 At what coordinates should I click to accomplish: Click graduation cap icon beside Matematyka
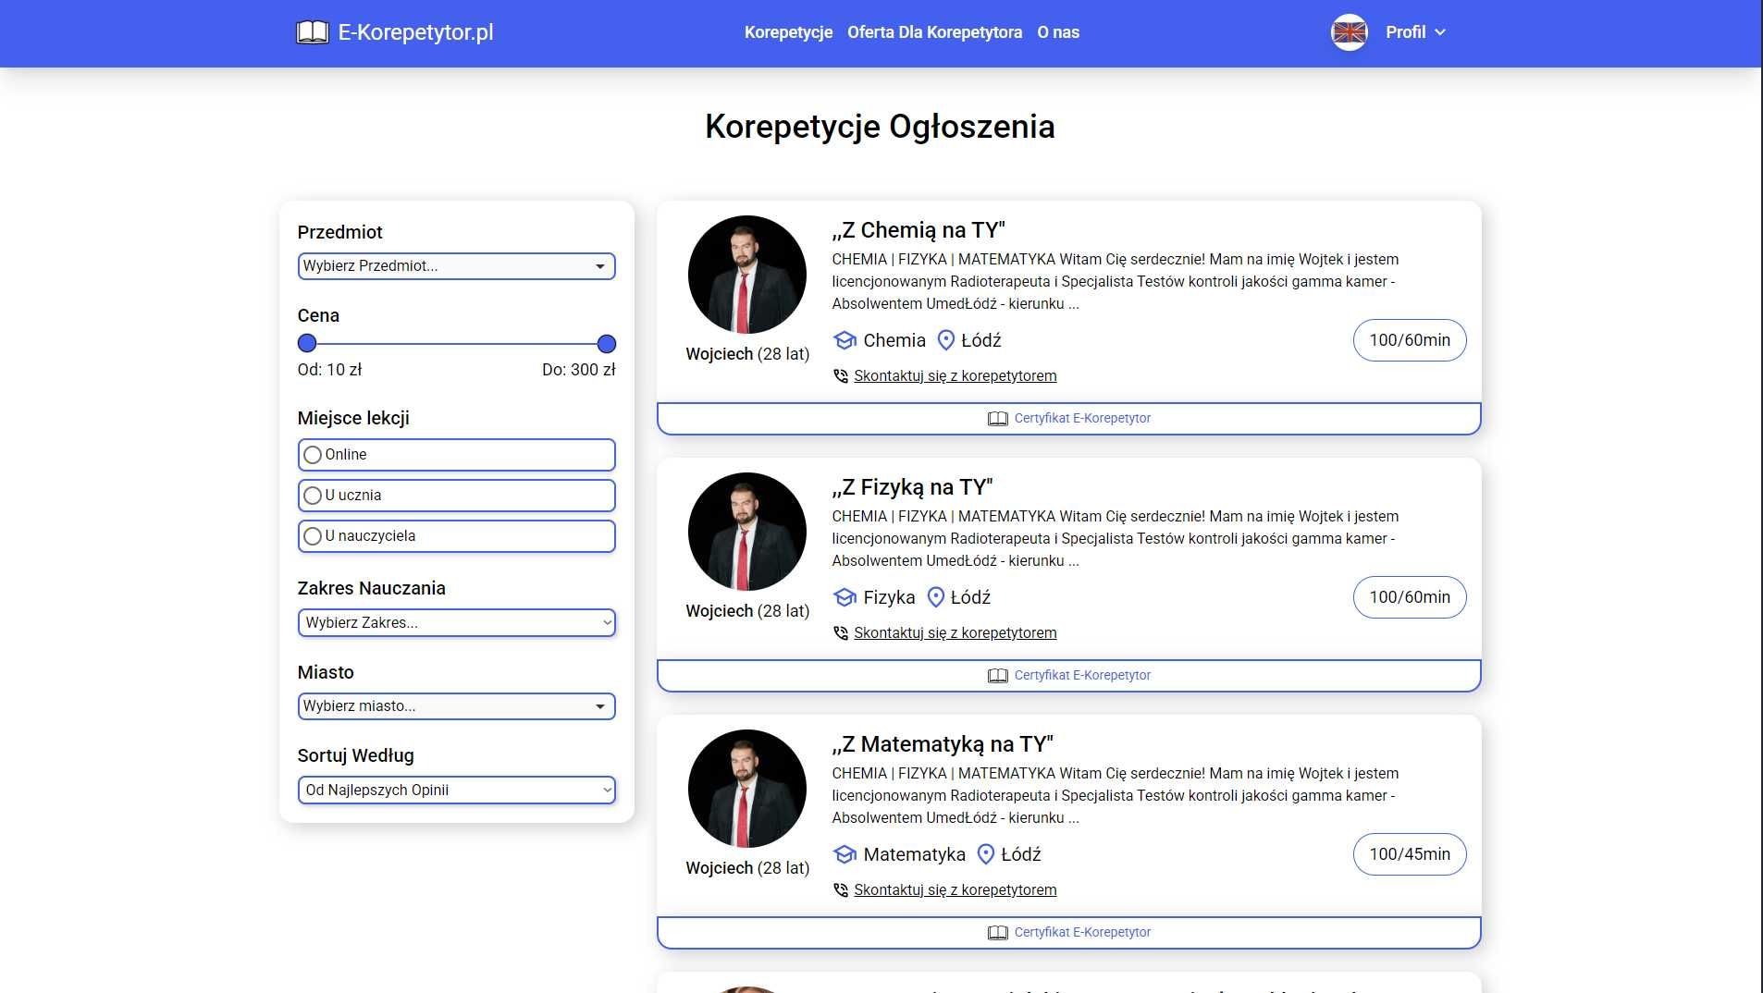pyautogui.click(x=845, y=854)
